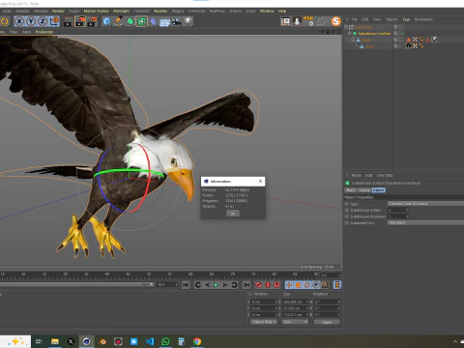
Task: Click Record Active Objects red button
Action: 258,285
